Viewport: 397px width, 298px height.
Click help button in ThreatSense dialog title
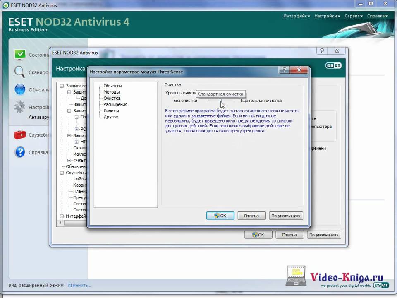point(285,70)
